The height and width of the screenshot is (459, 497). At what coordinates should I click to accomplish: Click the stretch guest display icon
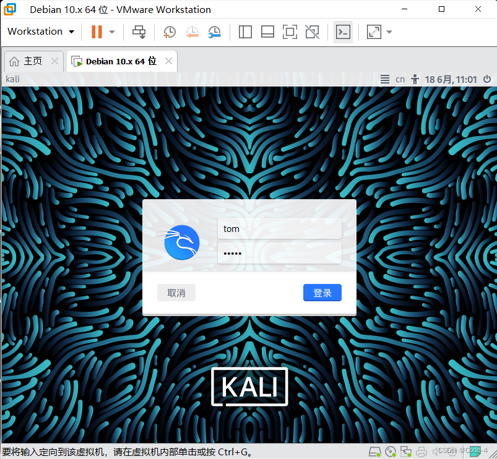(374, 32)
